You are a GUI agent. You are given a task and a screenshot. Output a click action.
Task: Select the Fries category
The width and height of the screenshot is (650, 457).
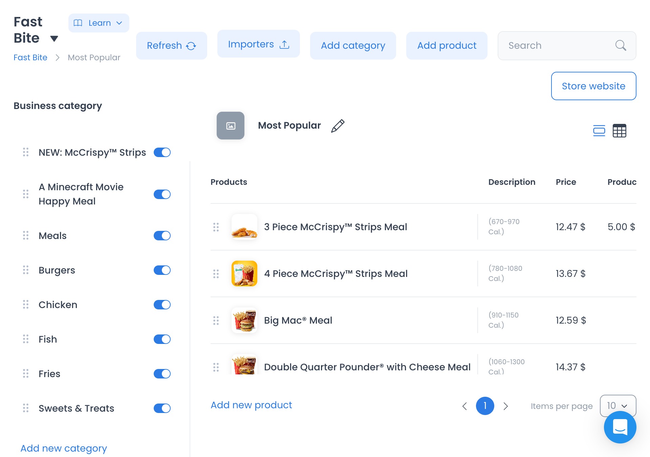49,374
